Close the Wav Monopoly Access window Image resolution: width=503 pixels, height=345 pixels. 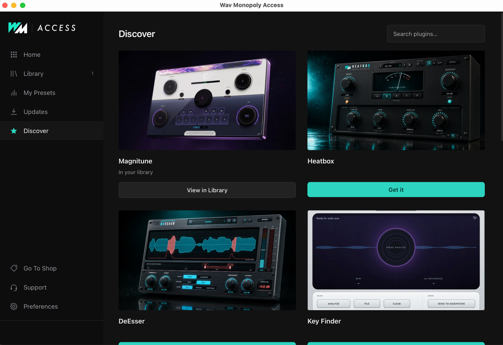tap(5, 5)
